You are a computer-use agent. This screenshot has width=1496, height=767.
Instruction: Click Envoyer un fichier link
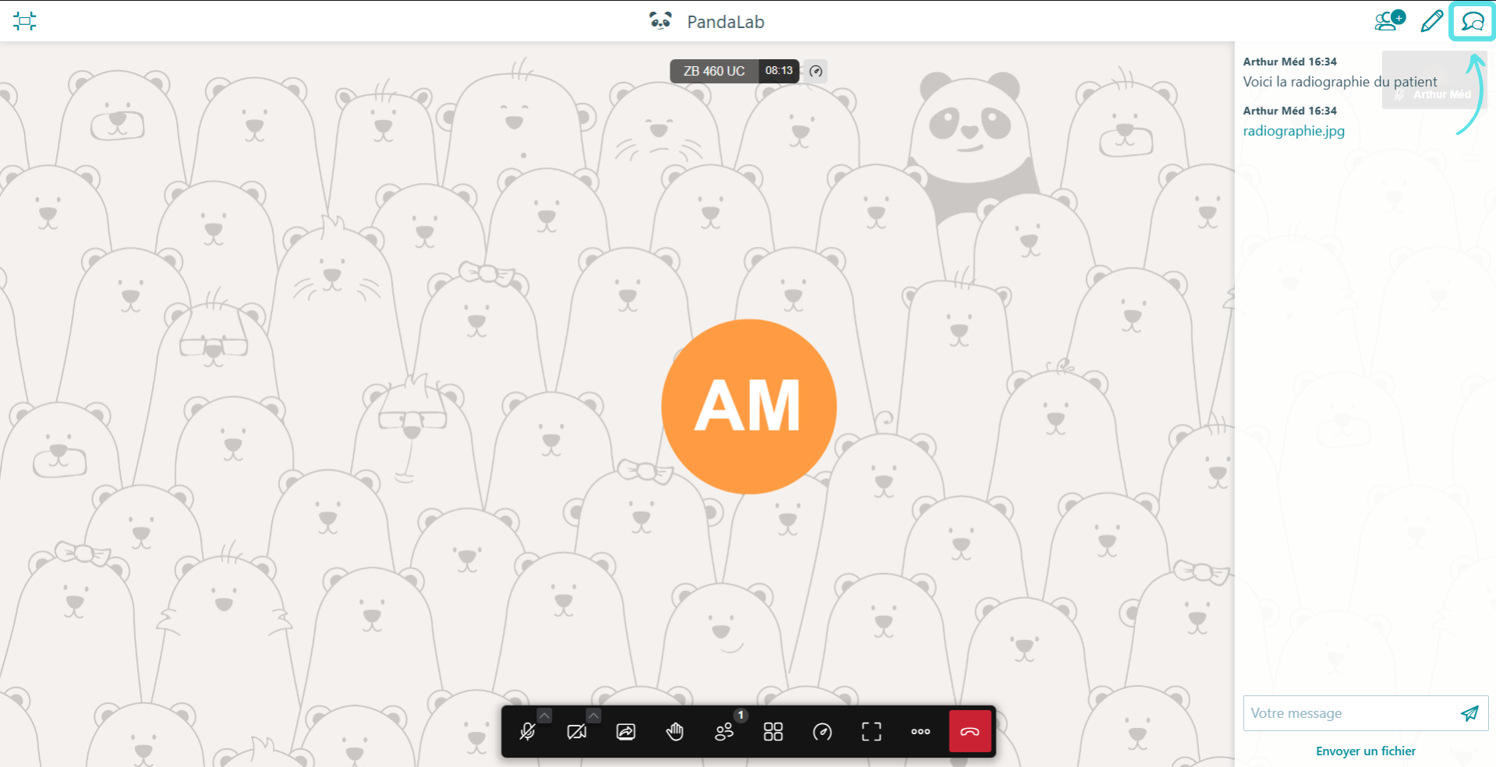pyautogui.click(x=1365, y=751)
